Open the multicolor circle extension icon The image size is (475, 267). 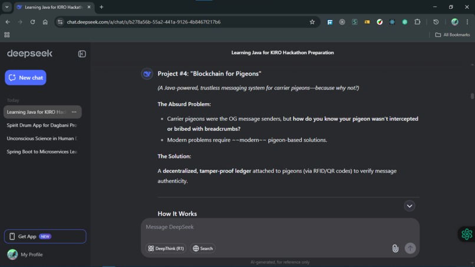[x=380, y=22]
